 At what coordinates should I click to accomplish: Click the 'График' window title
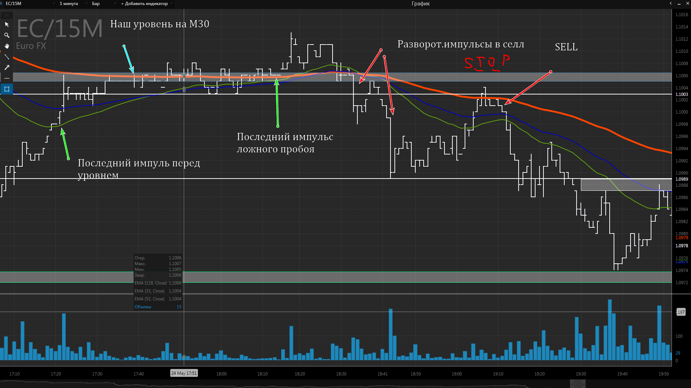420,4
